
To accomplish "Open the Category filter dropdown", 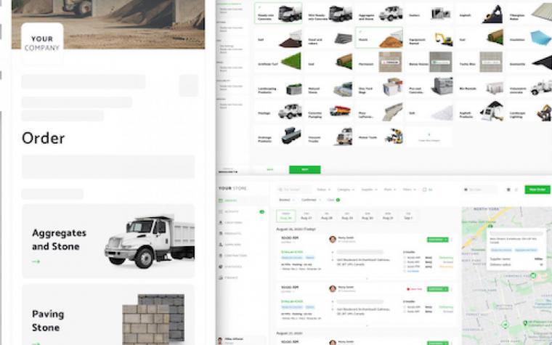I will coord(346,190).
